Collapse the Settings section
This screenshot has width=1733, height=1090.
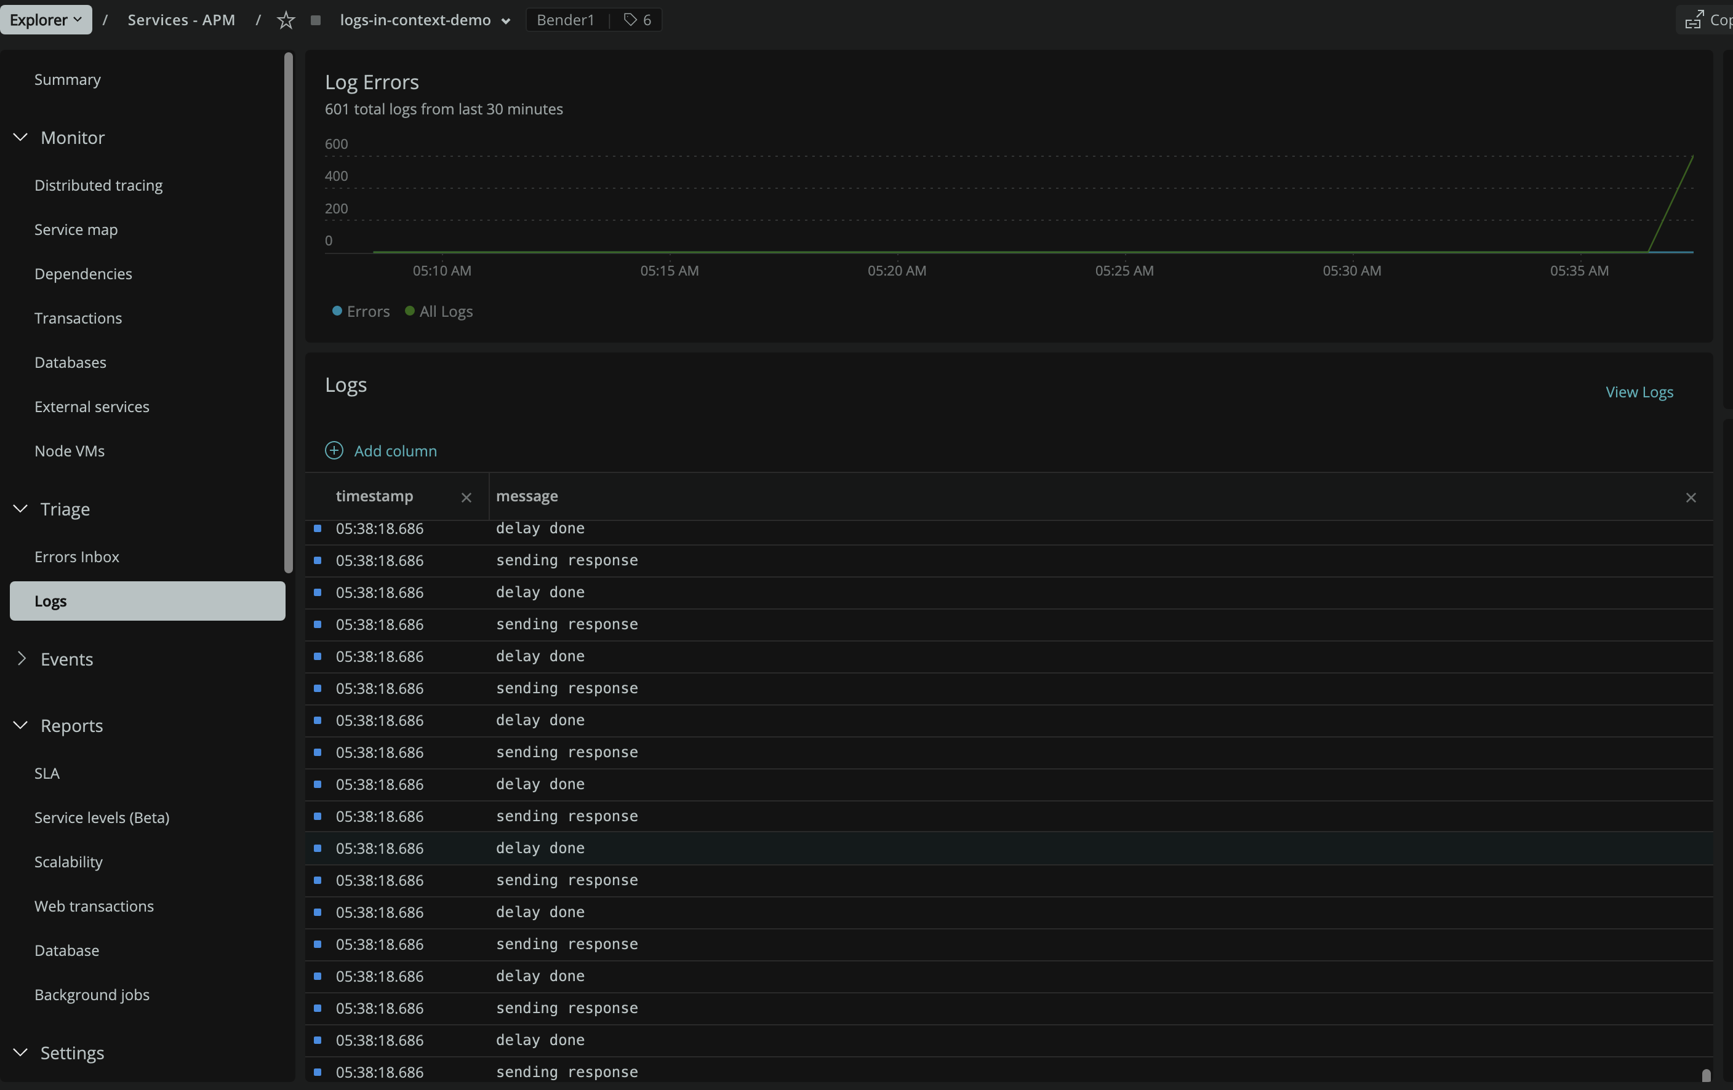[20, 1052]
